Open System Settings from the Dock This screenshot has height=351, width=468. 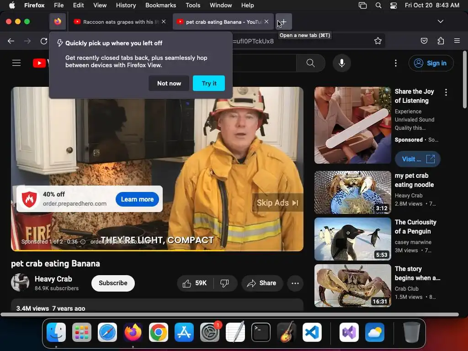tap(209, 332)
